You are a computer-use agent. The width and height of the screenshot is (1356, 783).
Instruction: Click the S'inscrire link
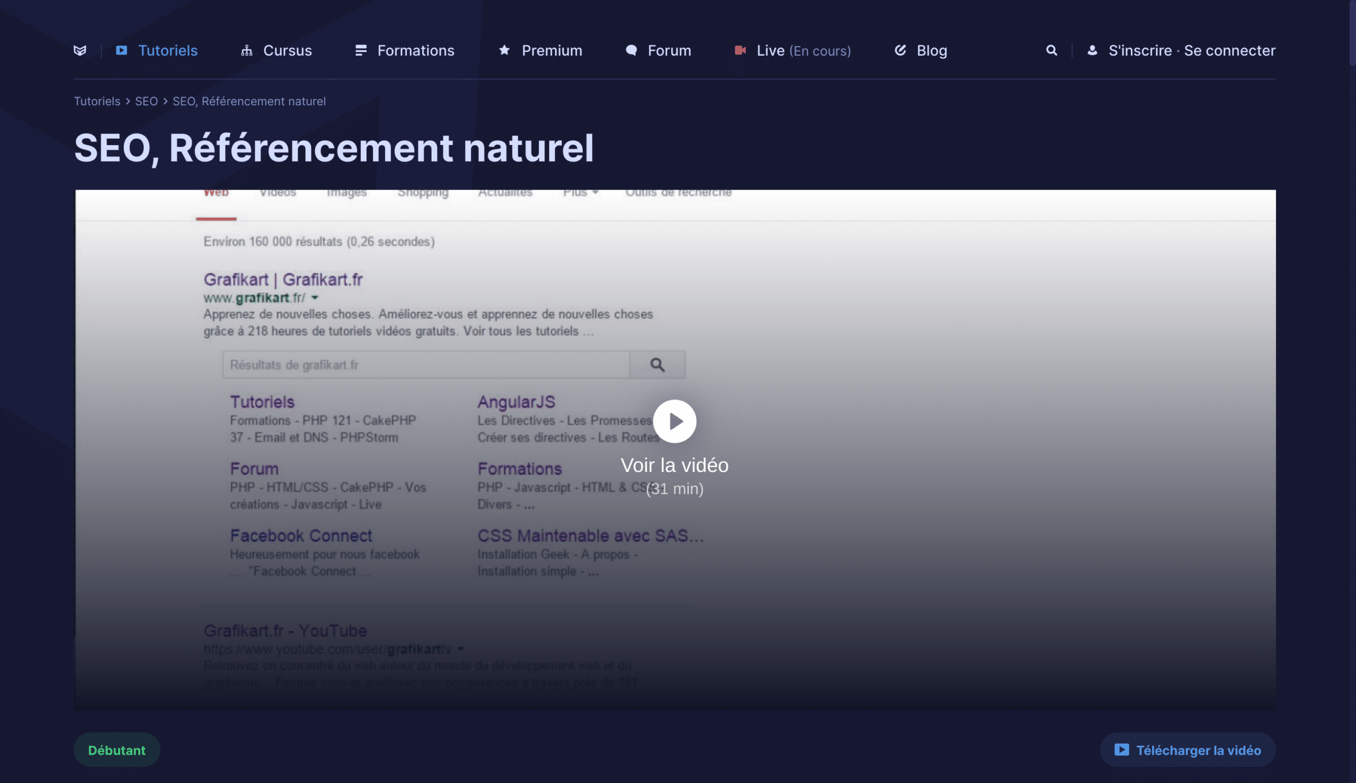[x=1140, y=50]
